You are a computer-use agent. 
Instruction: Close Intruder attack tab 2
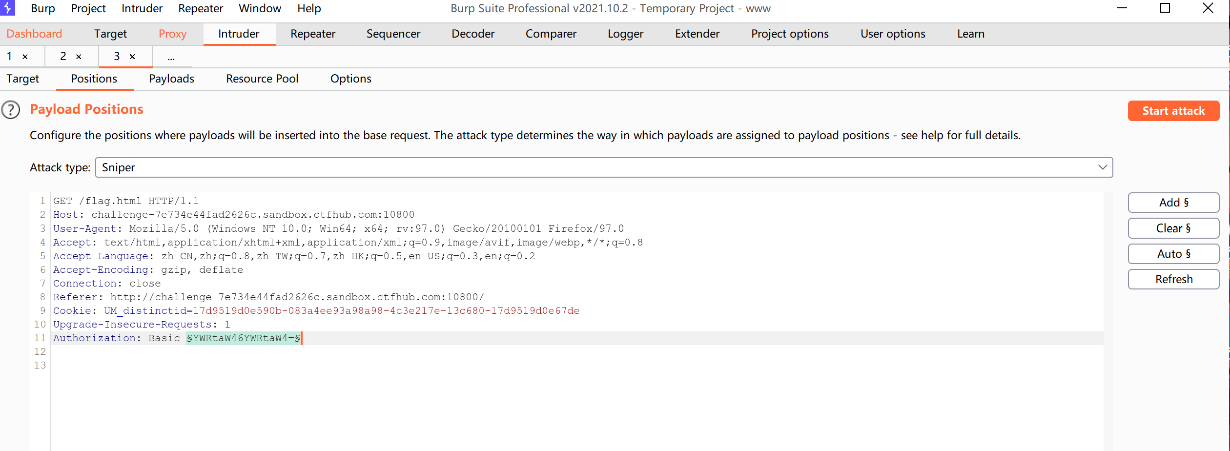click(79, 57)
